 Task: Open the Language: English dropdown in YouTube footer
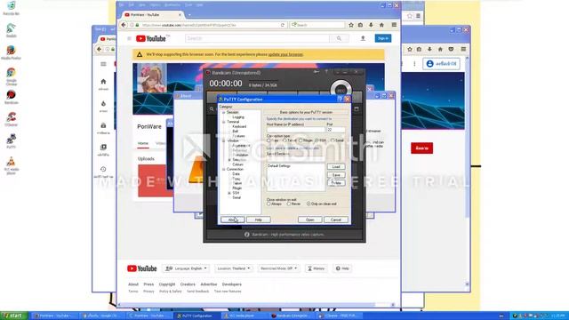186,268
